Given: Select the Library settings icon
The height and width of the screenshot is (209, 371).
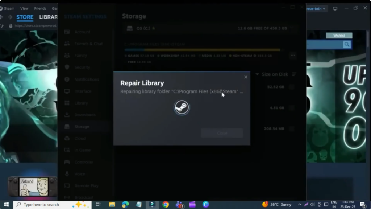Looking at the screenshot, I should (77, 103).
